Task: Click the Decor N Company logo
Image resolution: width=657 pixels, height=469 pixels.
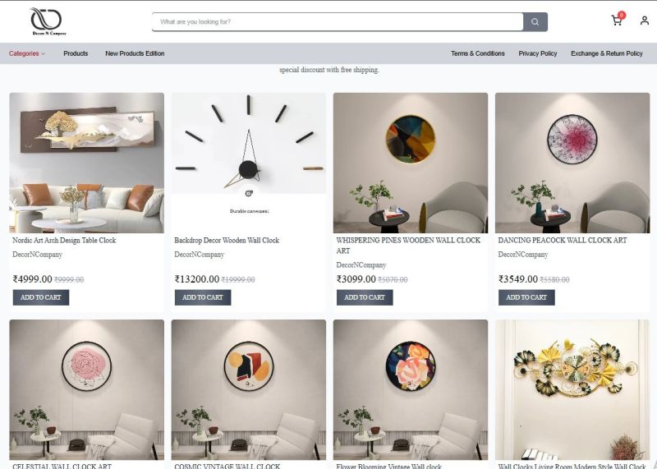Action: click(x=48, y=21)
